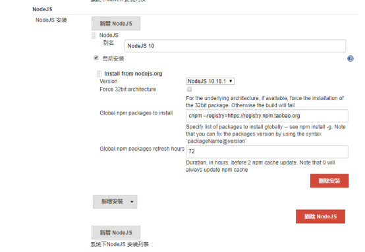Screen dimensions: 365x252
Task: Click the NodeJS section heading
Action: pos(42,9)
